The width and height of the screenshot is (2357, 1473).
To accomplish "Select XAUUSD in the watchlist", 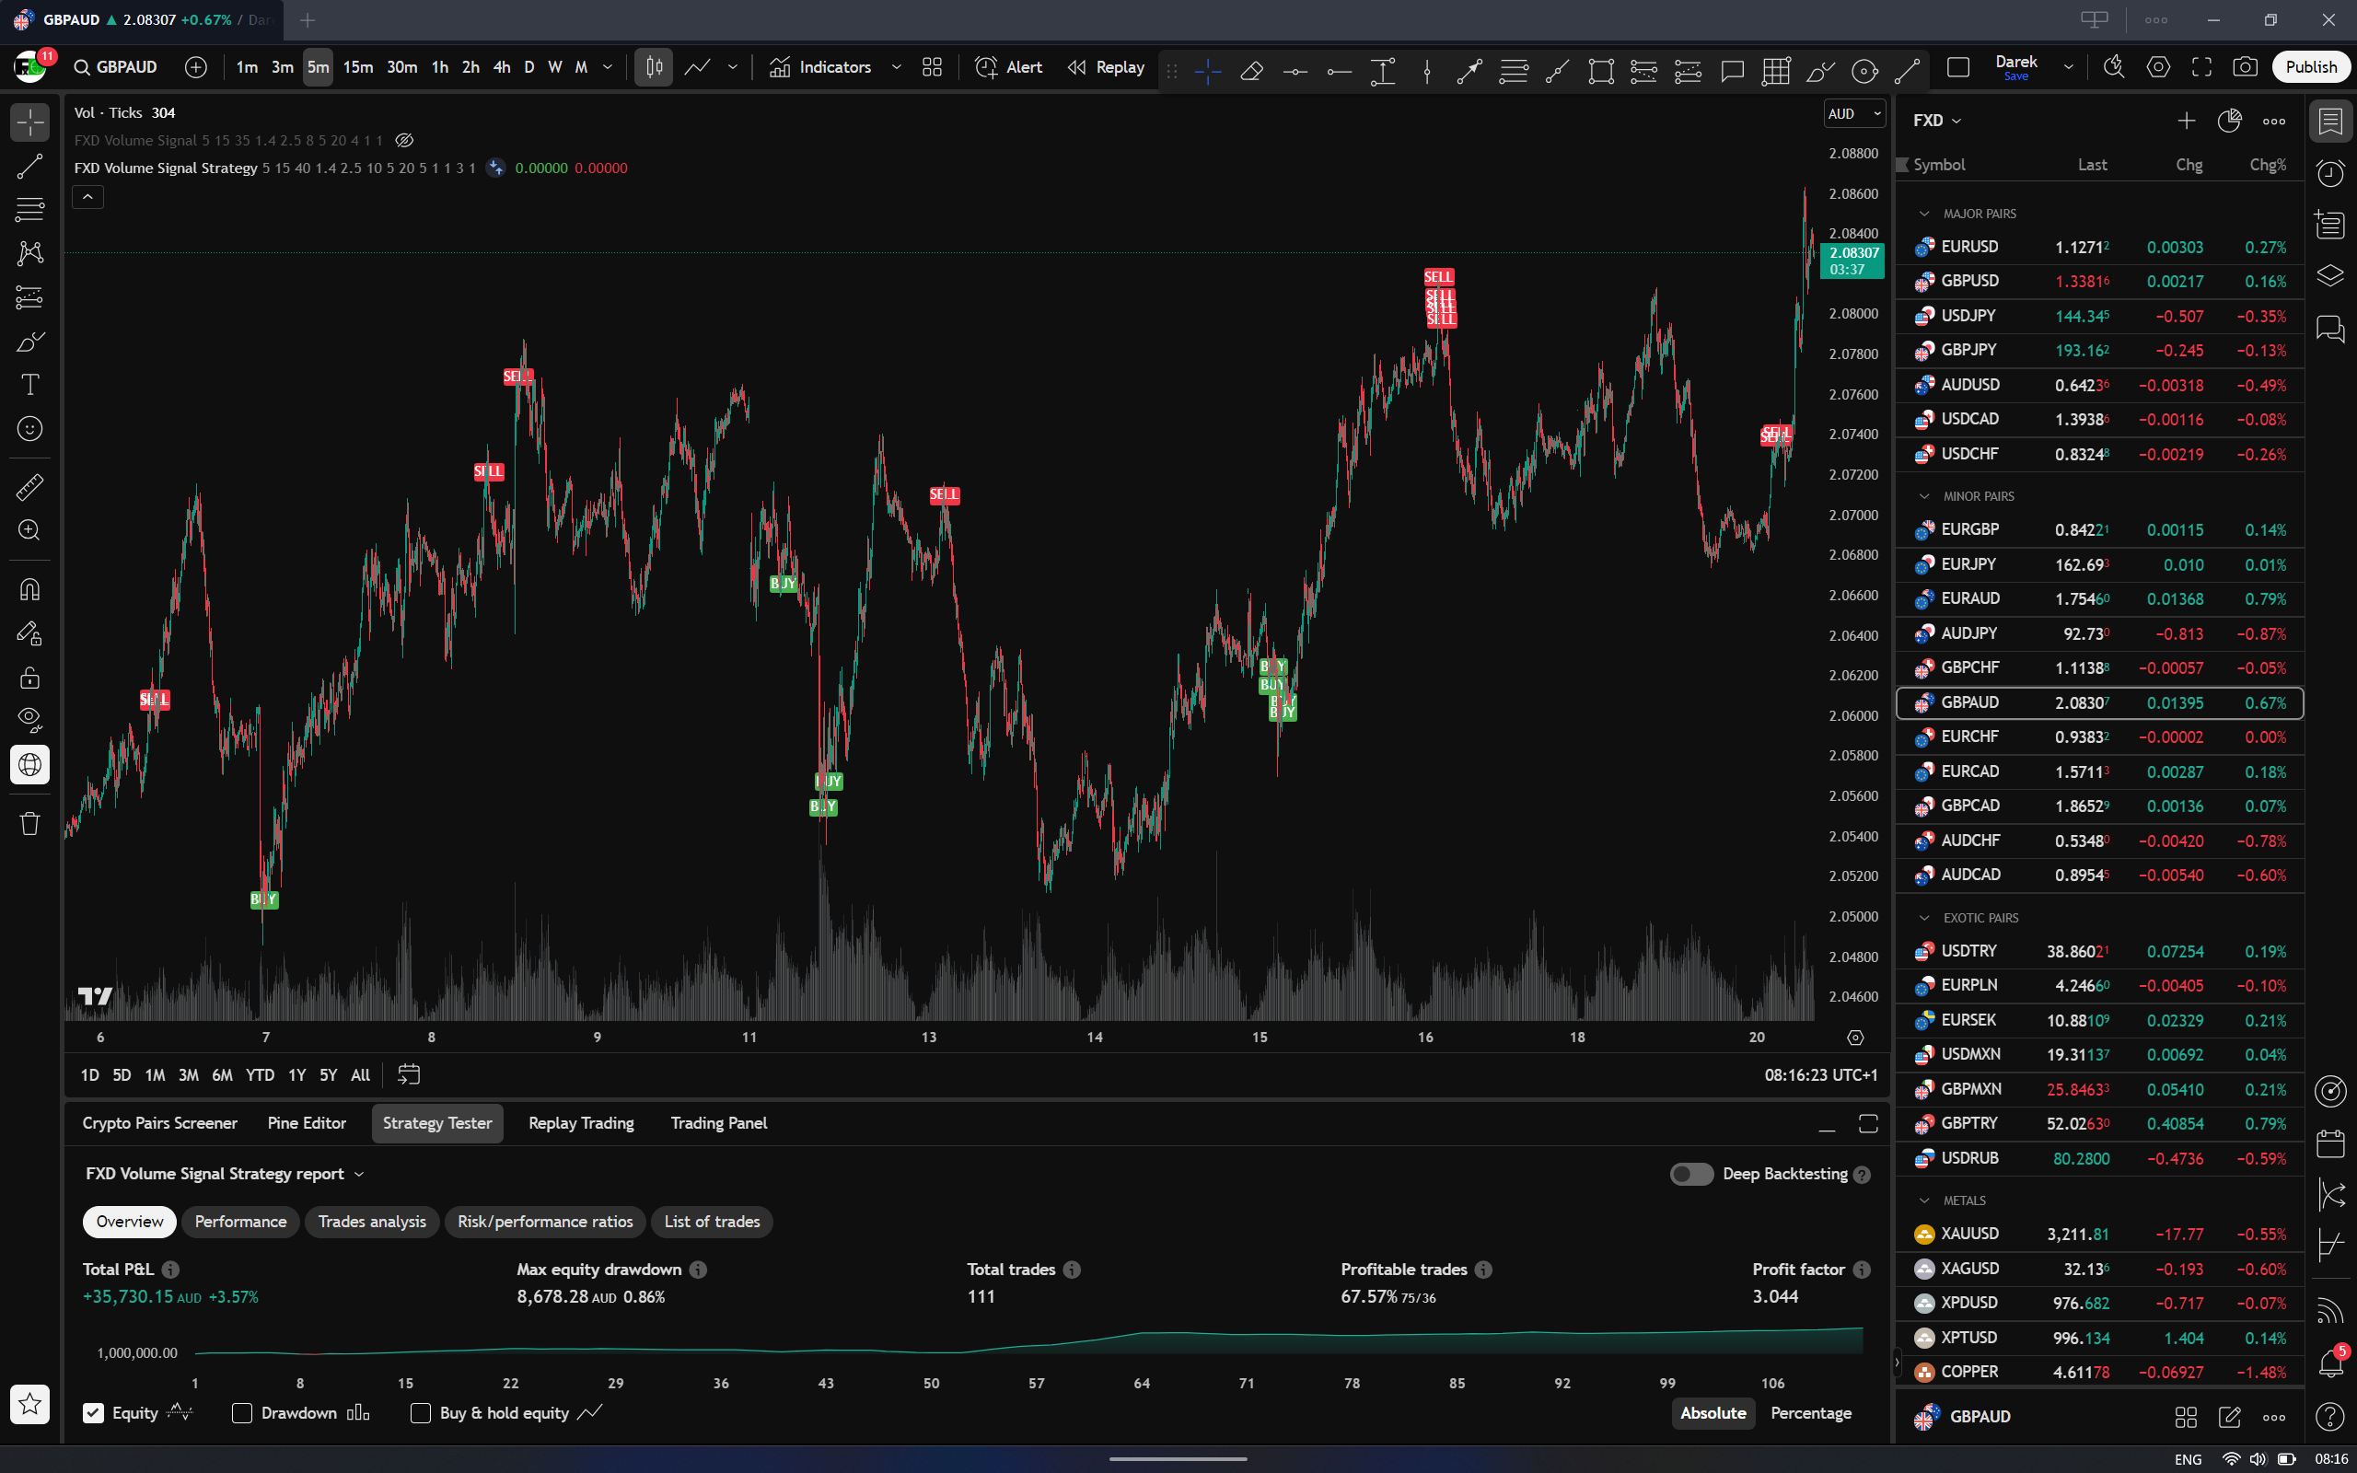I will 2100,1235.
